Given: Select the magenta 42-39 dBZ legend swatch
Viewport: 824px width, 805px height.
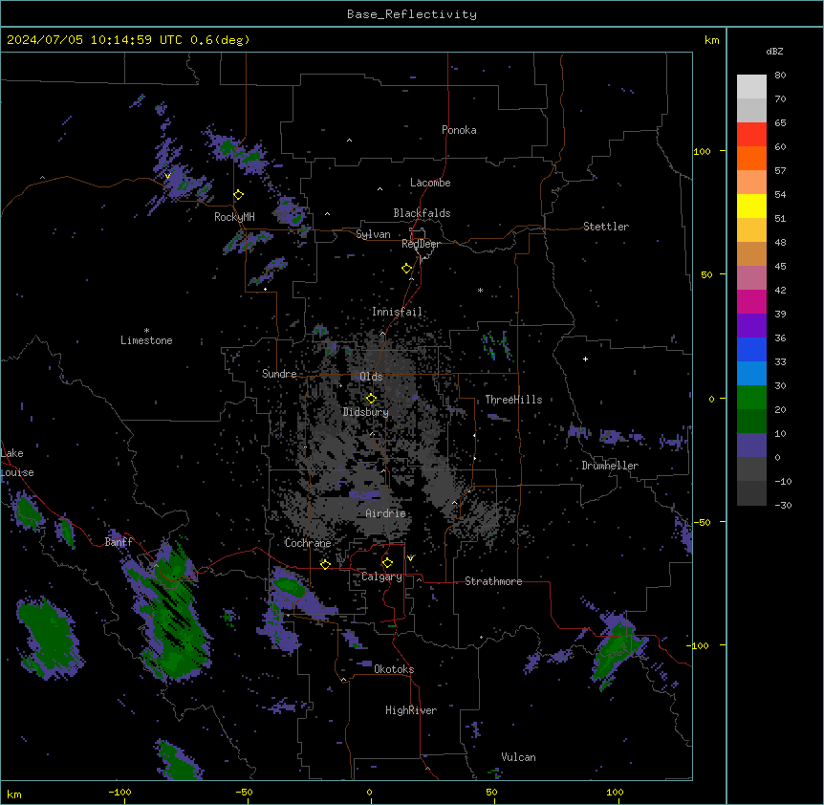Looking at the screenshot, I should pos(751,301).
